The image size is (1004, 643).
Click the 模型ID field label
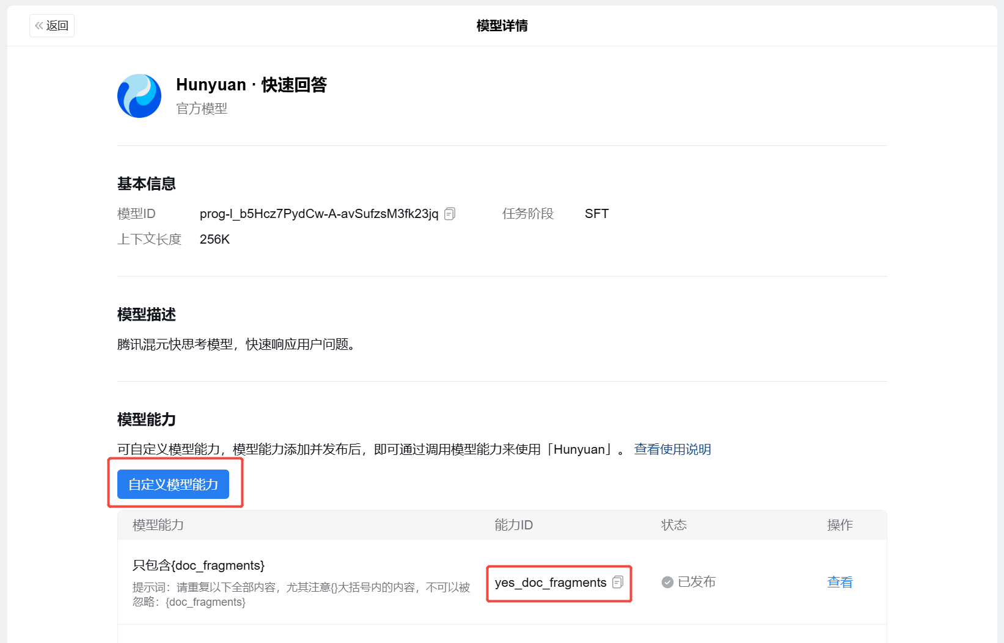click(136, 214)
